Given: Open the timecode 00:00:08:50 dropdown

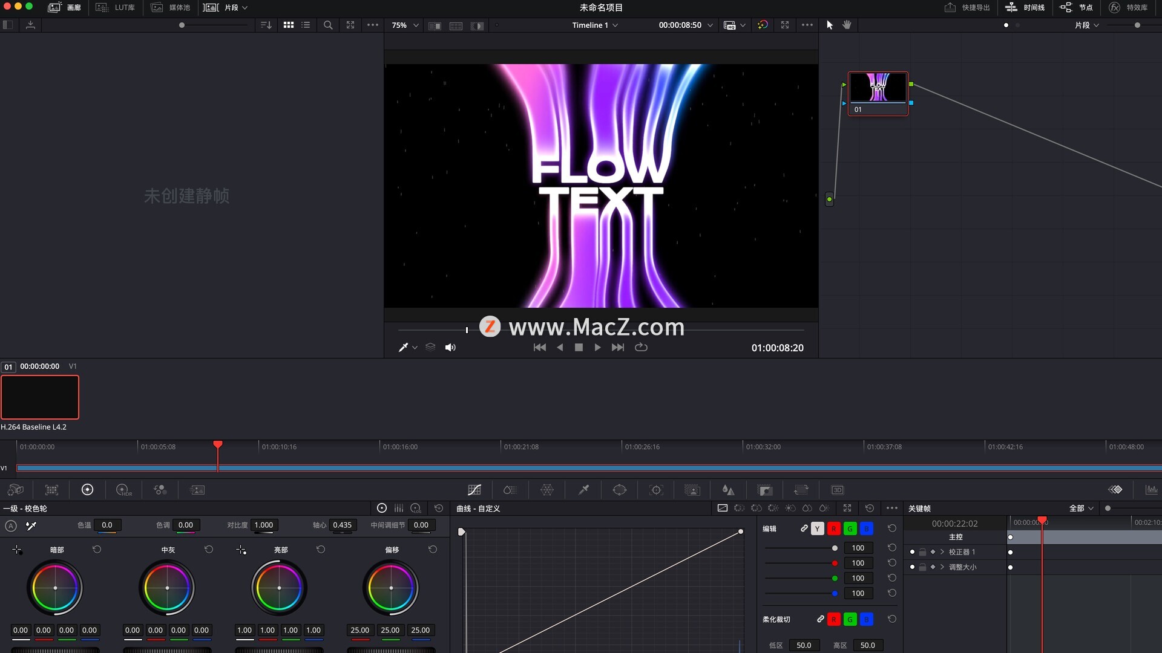Looking at the screenshot, I should click(x=686, y=25).
